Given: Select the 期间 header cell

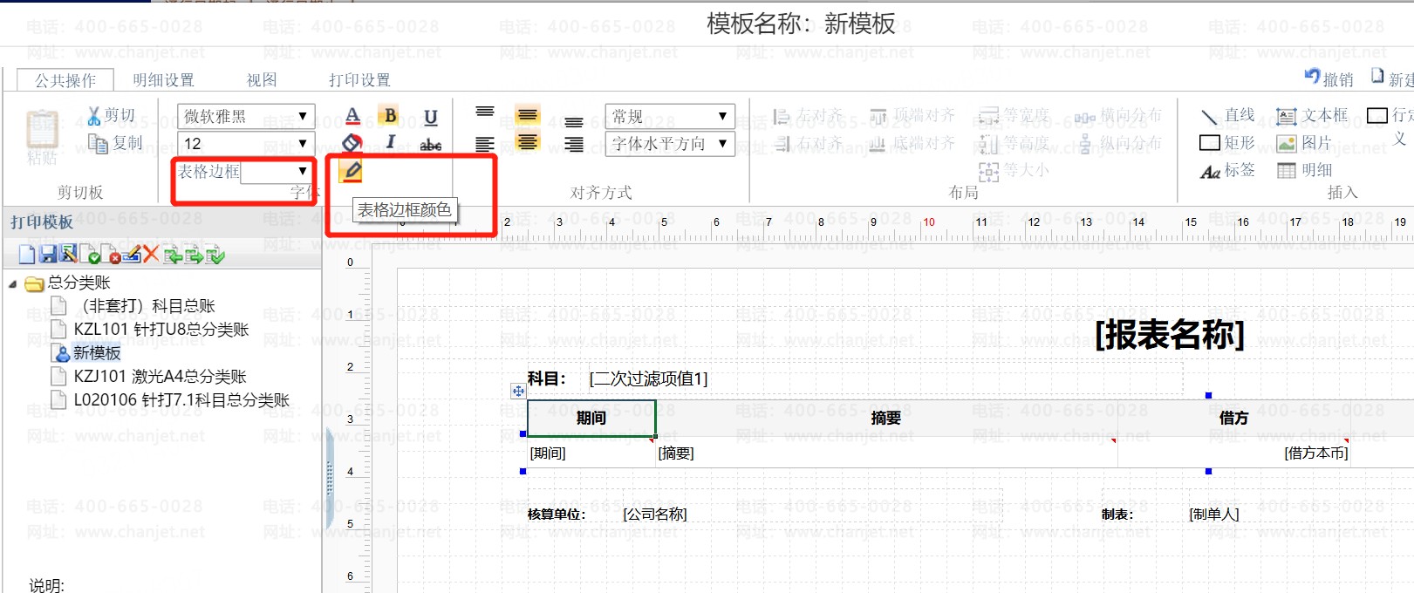Looking at the screenshot, I should [x=591, y=419].
